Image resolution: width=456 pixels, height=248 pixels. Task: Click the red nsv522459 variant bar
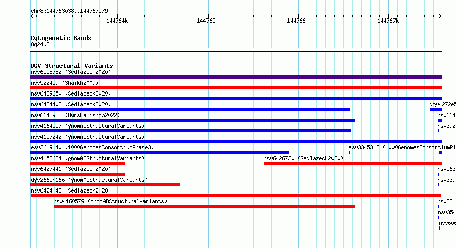(x=236, y=88)
